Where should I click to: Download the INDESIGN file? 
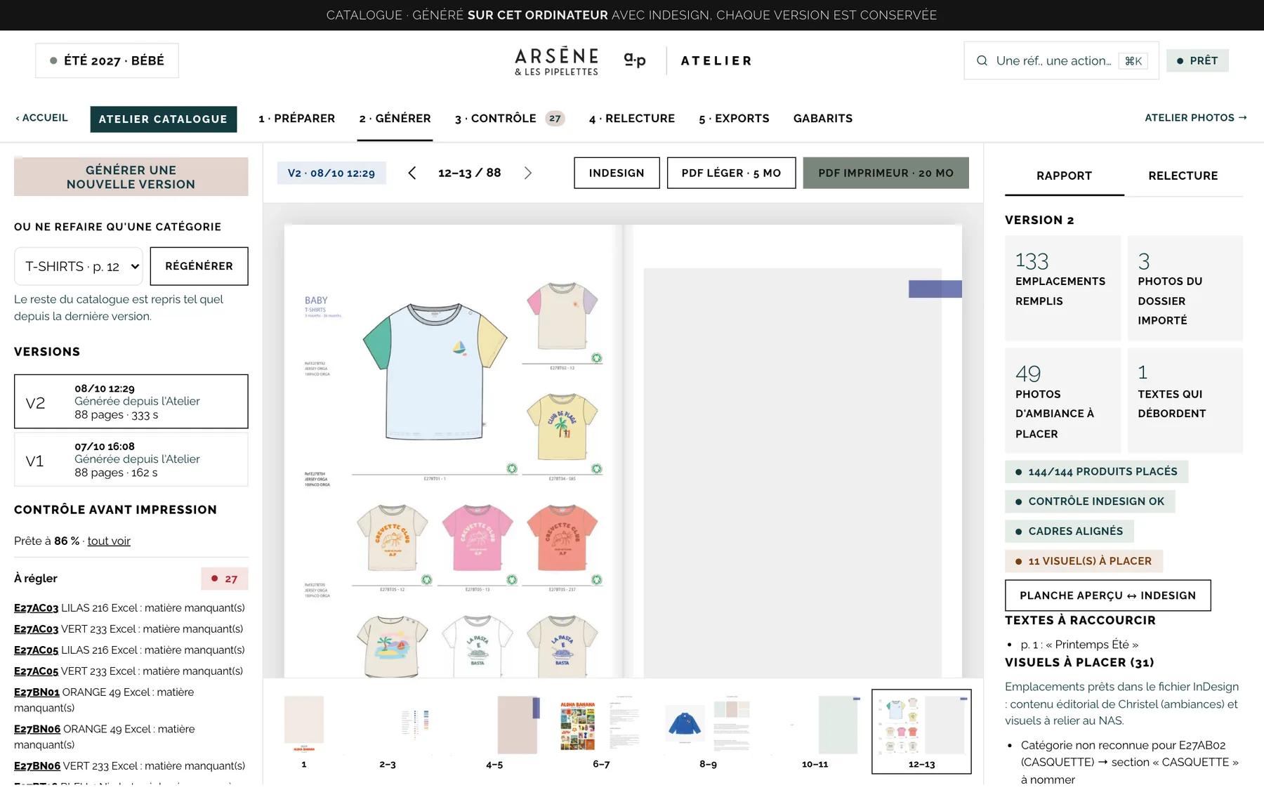[x=617, y=173]
